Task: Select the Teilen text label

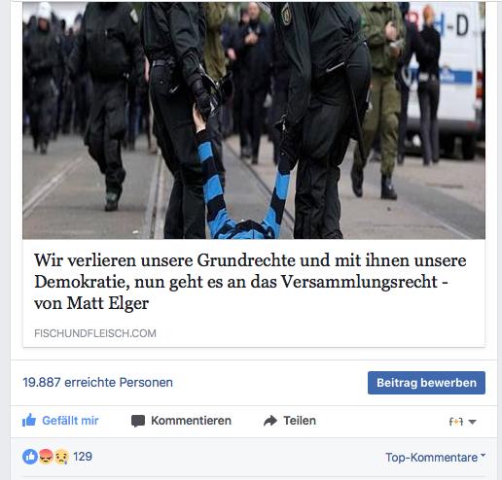Action: 300,421
